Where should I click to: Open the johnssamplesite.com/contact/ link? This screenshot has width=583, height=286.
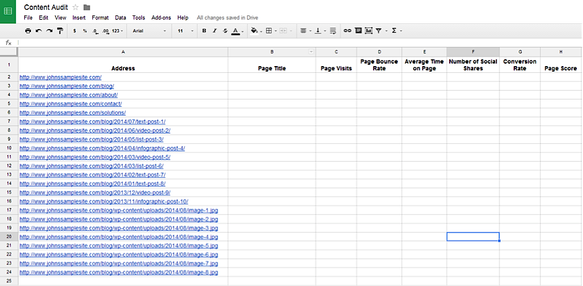click(x=70, y=104)
